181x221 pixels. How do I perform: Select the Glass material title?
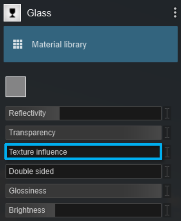pyautogui.click(x=39, y=13)
